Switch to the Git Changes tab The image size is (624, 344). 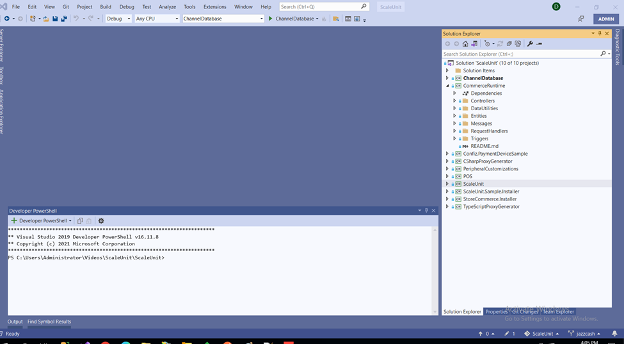click(525, 312)
